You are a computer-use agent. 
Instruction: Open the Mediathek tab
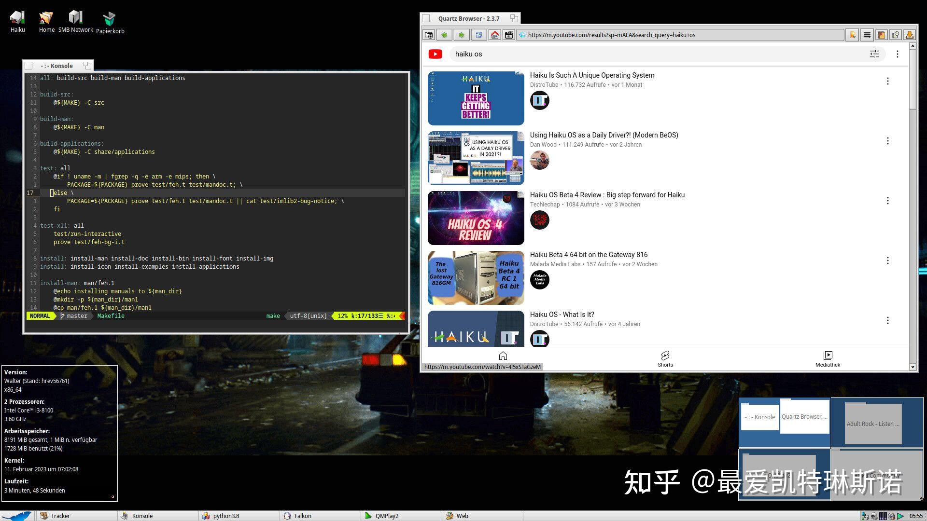828,359
